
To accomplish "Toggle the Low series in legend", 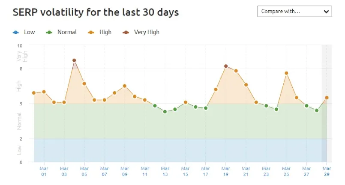I will click(x=29, y=32).
